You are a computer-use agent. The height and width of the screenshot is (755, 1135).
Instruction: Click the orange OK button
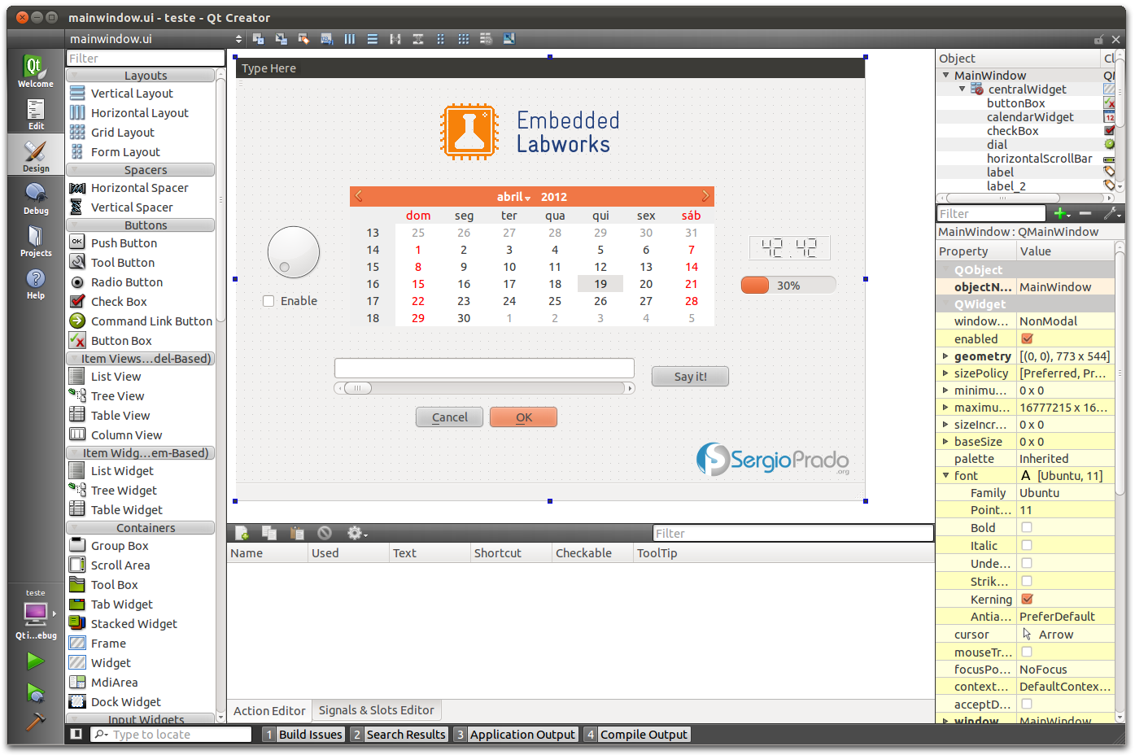[x=523, y=417]
